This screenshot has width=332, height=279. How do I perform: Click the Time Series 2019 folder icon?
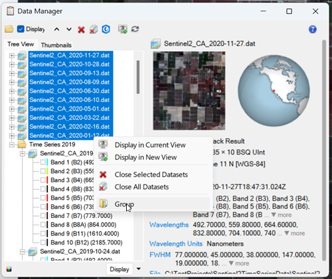(x=22, y=144)
